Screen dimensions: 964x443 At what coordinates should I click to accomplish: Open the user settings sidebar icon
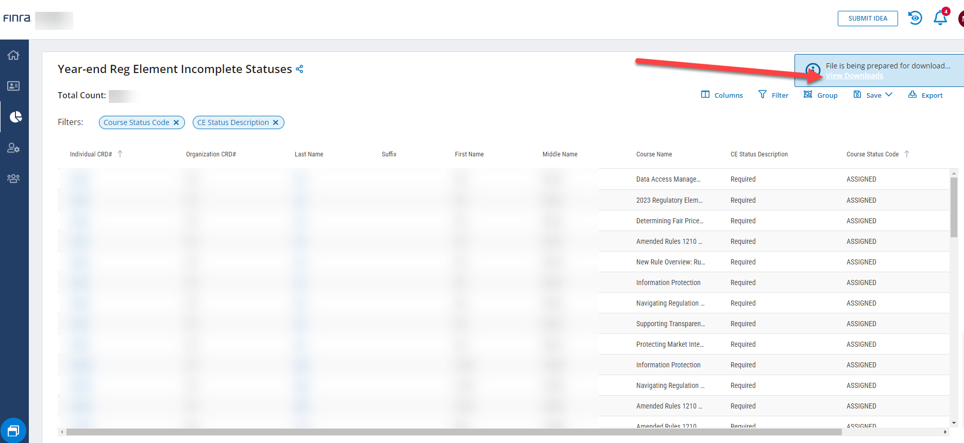13,148
